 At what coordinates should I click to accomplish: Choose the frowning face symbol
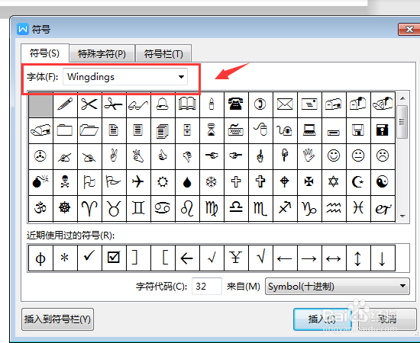click(x=383, y=155)
